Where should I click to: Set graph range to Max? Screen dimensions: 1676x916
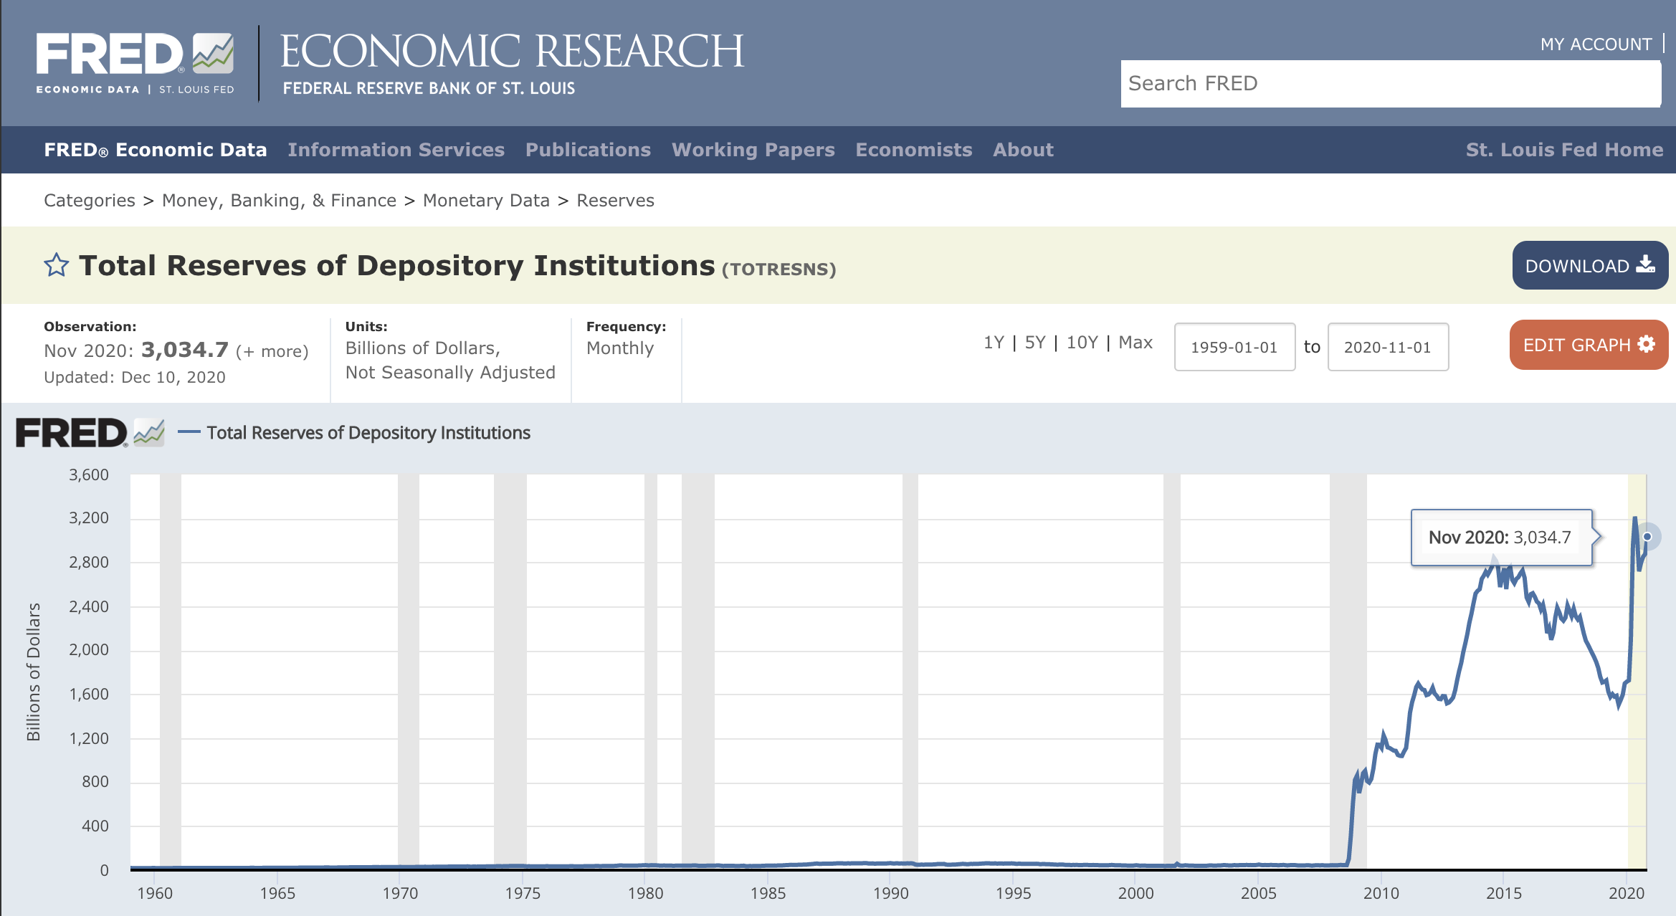[x=1135, y=343]
